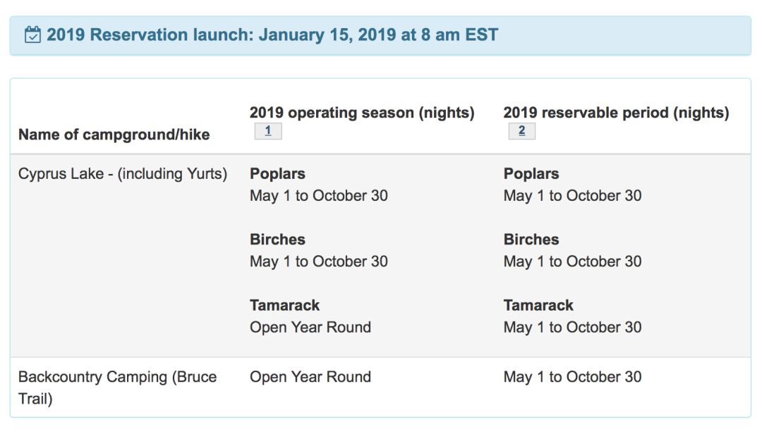Click Tamarack's Open Year Round text
This screenshot has width=762, height=434.
coord(310,327)
